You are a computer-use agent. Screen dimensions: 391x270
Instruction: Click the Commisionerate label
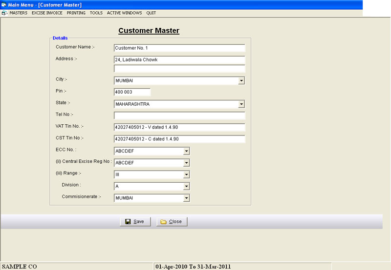click(x=81, y=197)
